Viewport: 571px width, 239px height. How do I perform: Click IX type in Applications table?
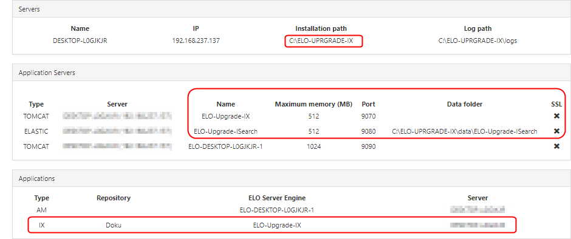[41, 225]
